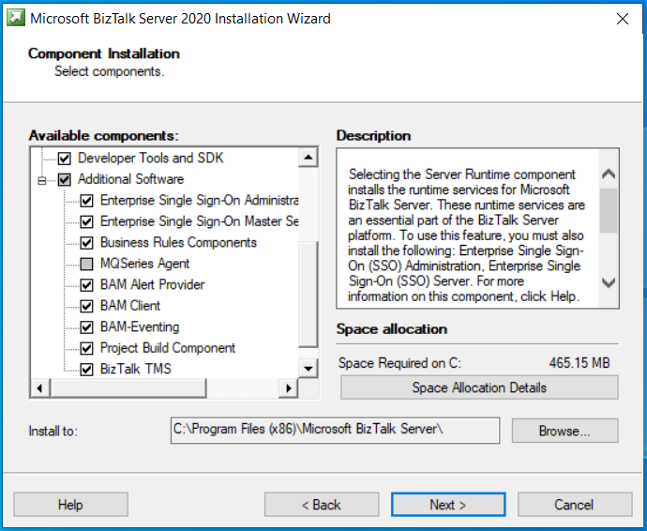This screenshot has width=647, height=531.
Task: Uncheck the BizTalk TMS checkbox
Action: click(x=86, y=369)
